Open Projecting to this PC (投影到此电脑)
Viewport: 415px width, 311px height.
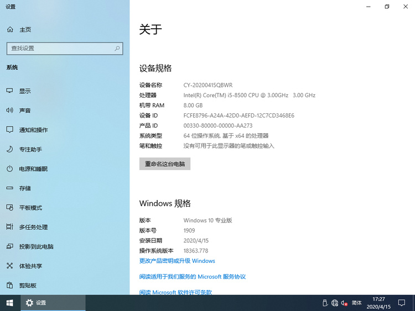36,246
